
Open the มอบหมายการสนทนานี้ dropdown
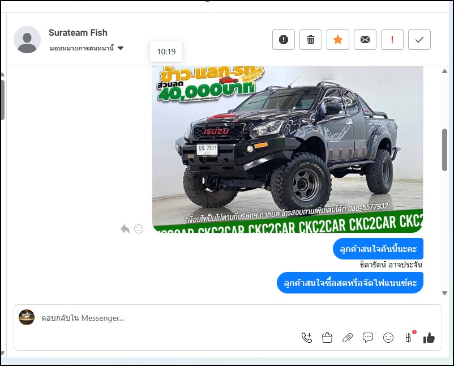click(87, 48)
